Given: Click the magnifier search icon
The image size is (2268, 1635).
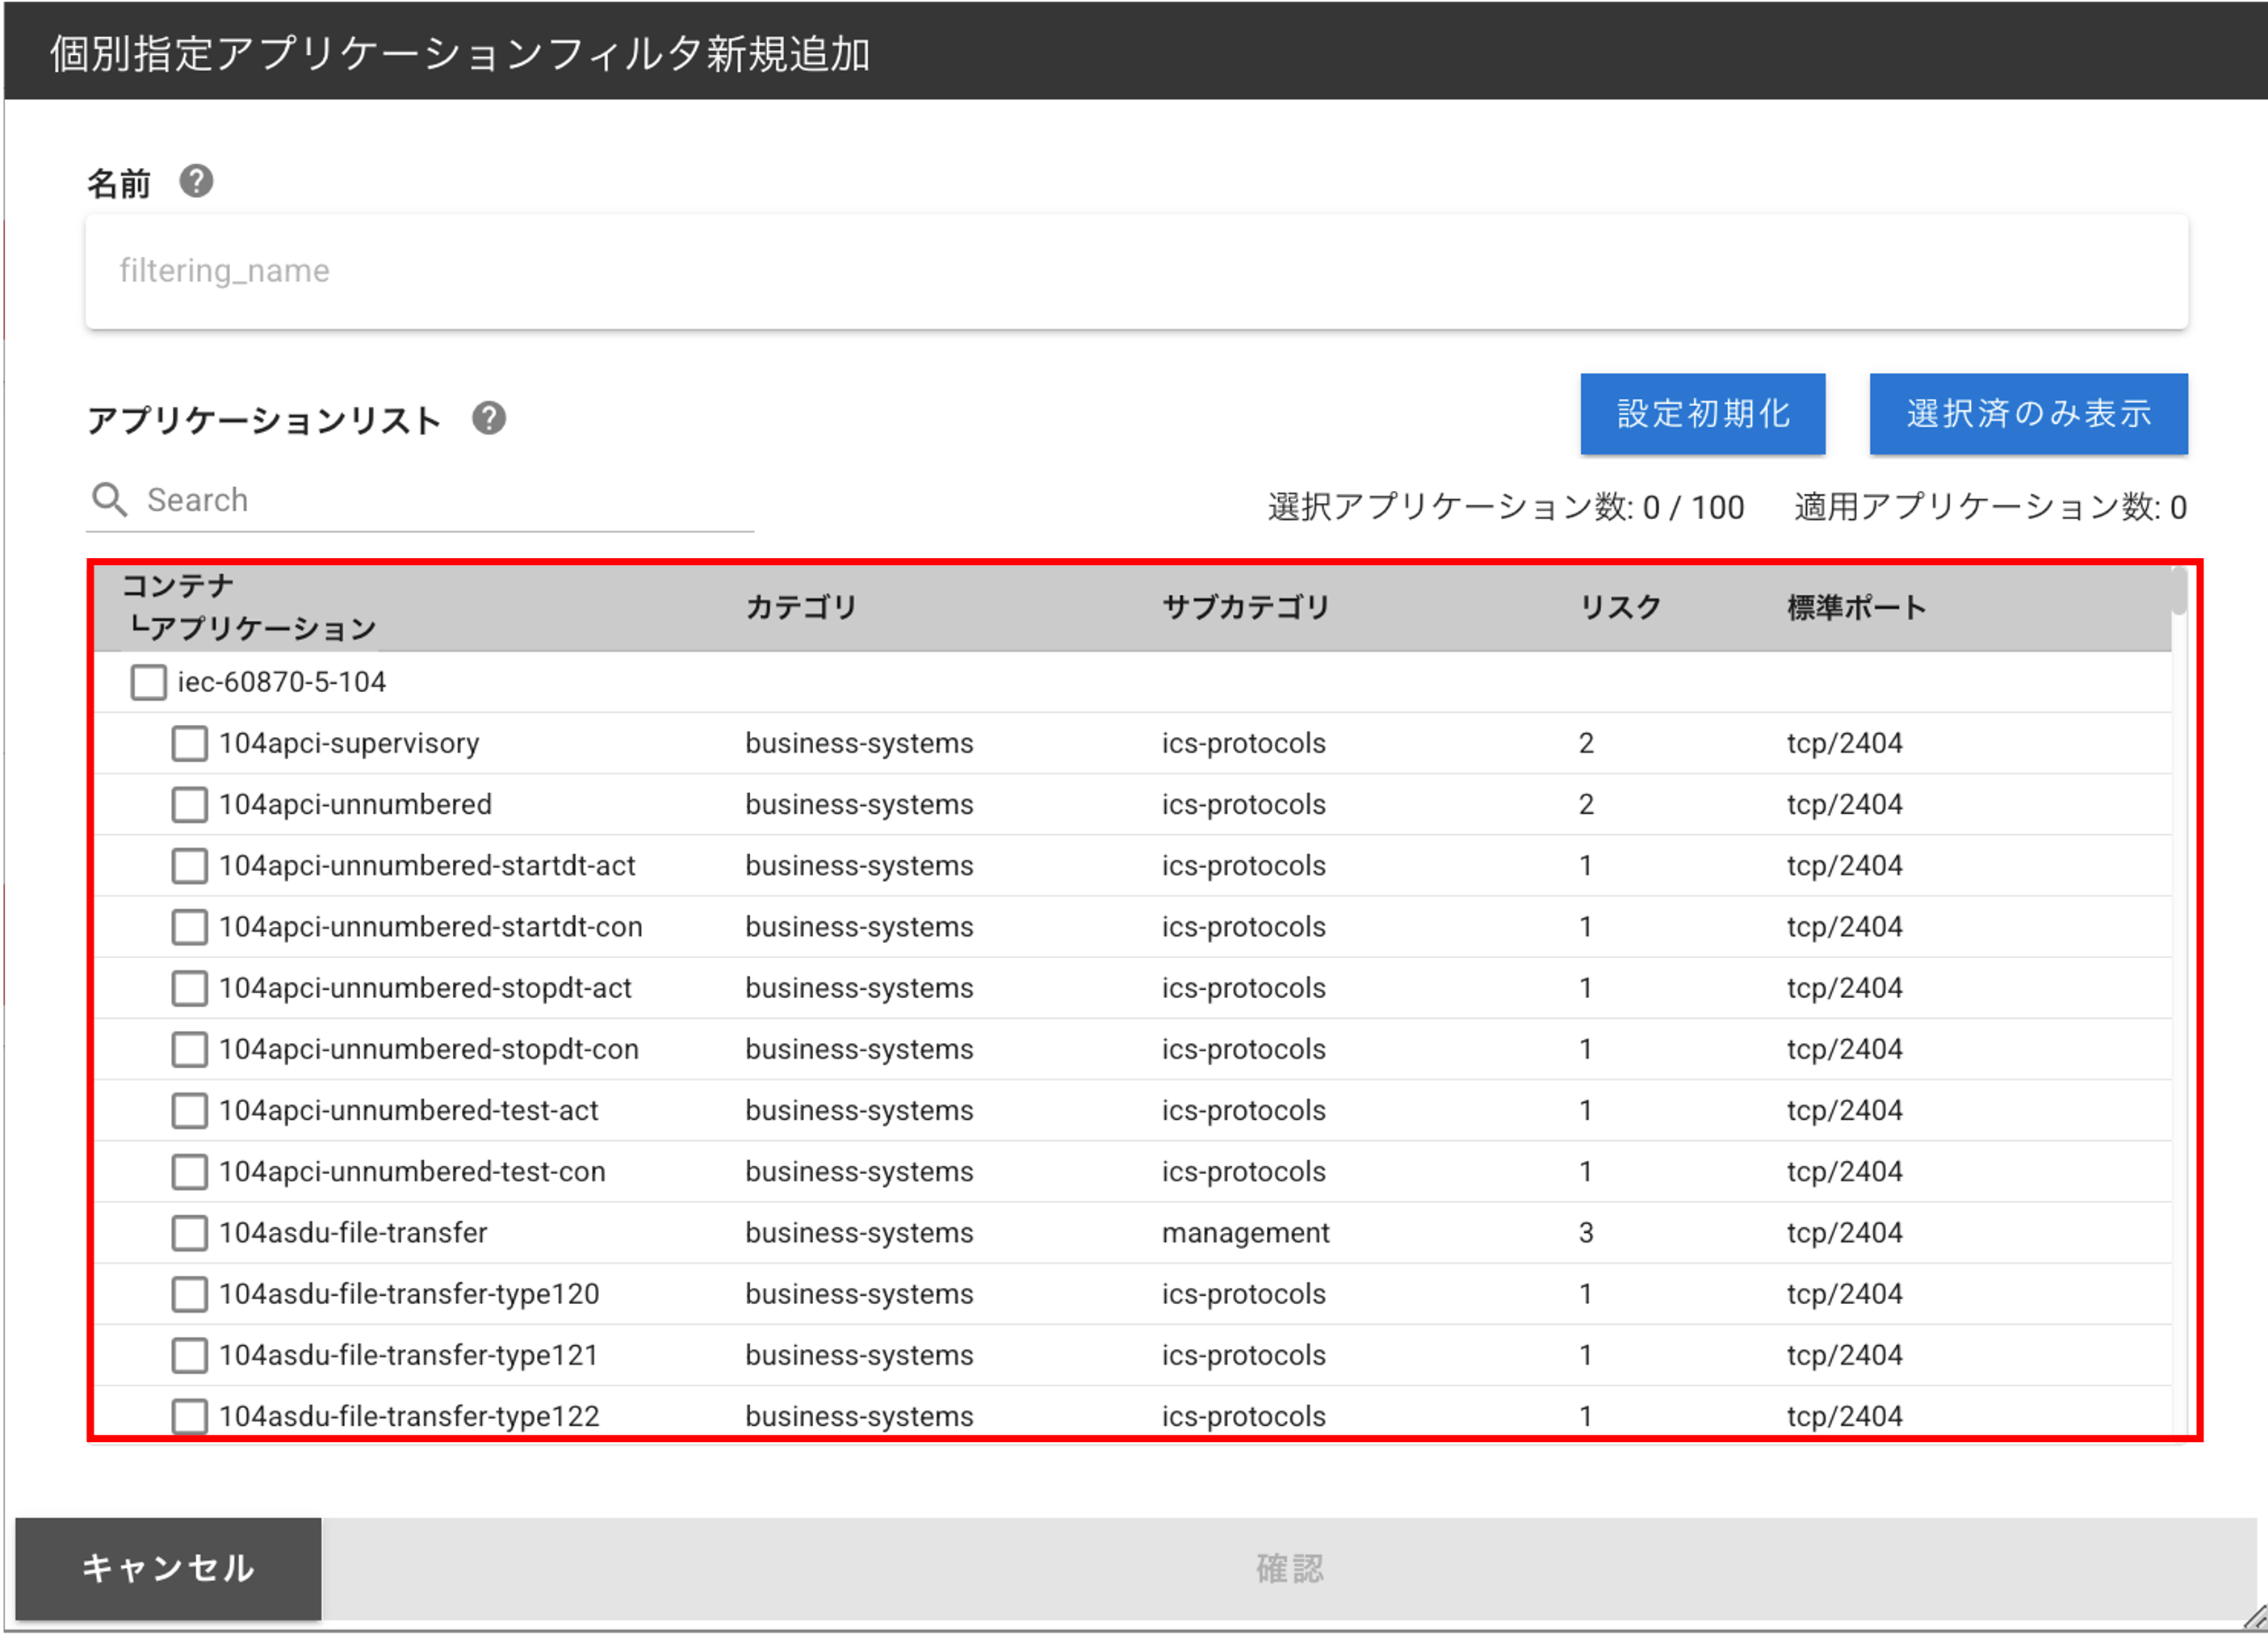Looking at the screenshot, I should pos(109,499).
